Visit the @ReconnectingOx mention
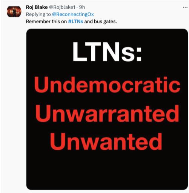The height and width of the screenshot is (193, 189). tap(73, 14)
